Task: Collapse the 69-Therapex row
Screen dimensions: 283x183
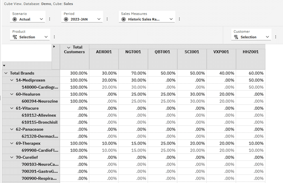Action: pos(12,143)
